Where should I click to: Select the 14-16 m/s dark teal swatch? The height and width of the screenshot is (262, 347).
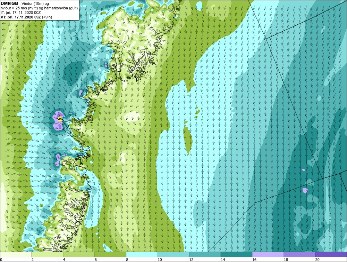(x=237, y=254)
